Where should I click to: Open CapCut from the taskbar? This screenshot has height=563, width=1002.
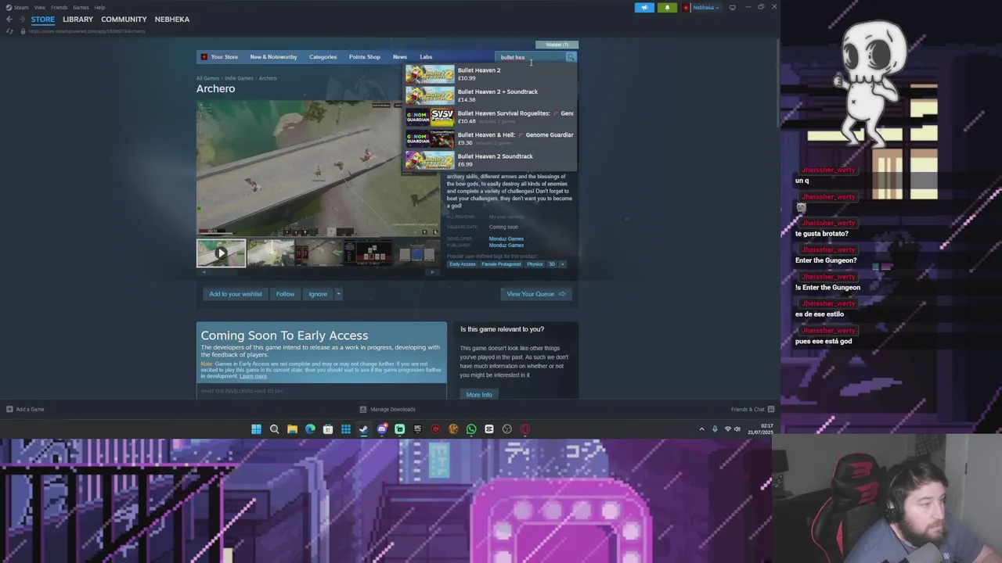point(489,429)
